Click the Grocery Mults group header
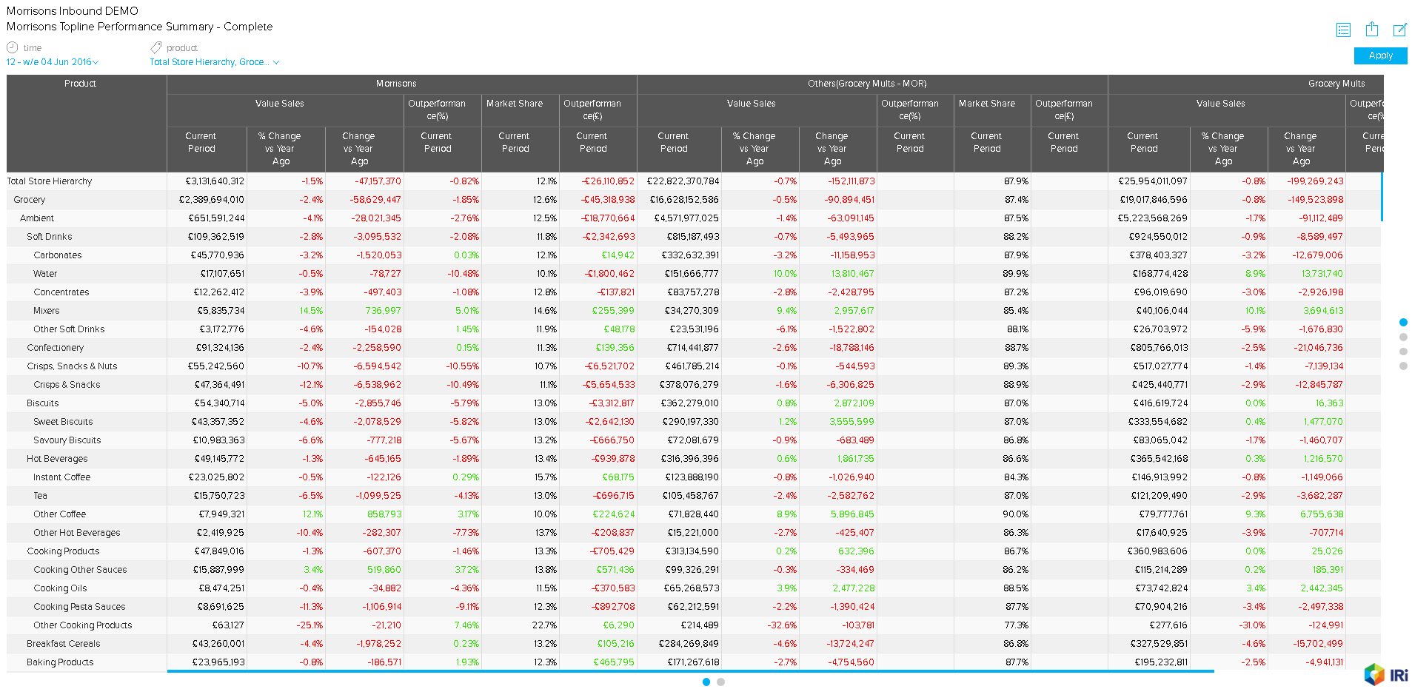The width and height of the screenshot is (1412, 689). pos(1246,84)
